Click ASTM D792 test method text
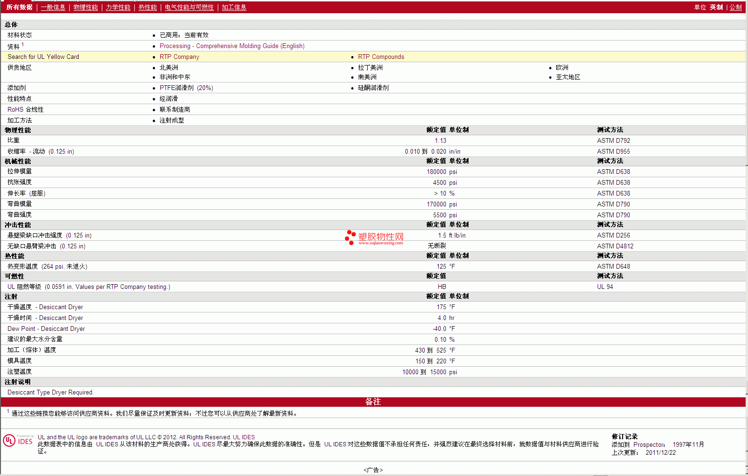This screenshot has height=476, width=748. pos(613,140)
